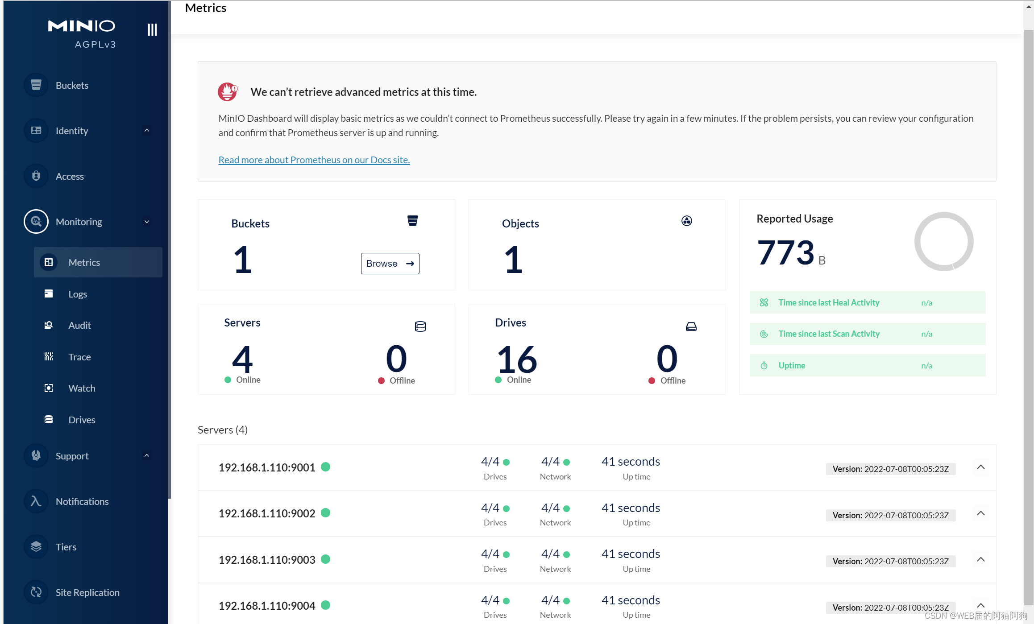This screenshot has height=624, width=1034.
Task: Click the Access lock icon in sidebar
Action: coord(36,176)
